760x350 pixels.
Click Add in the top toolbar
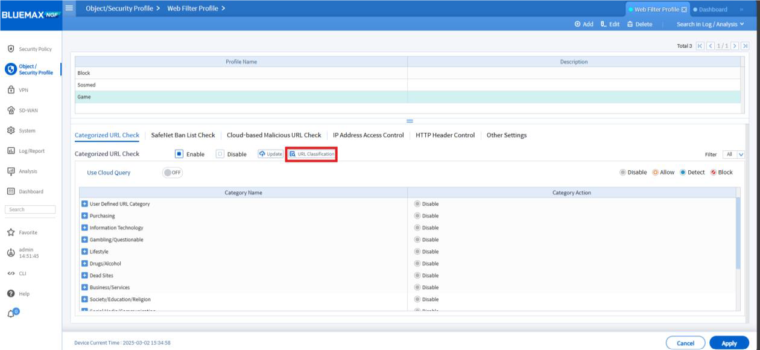(584, 24)
